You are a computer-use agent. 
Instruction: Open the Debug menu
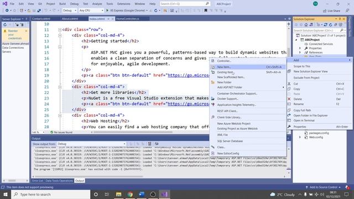click(x=74, y=4)
